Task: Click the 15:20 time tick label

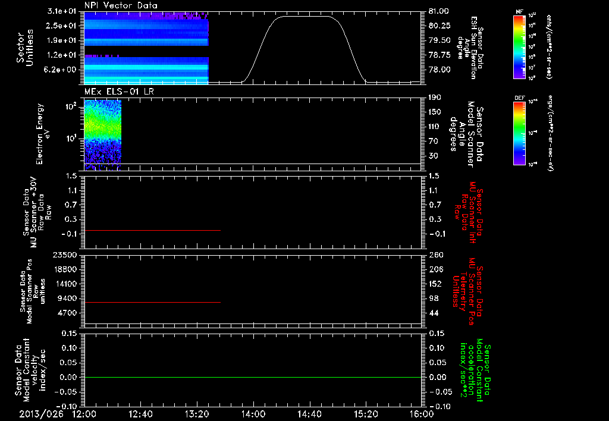Action: 366,414
